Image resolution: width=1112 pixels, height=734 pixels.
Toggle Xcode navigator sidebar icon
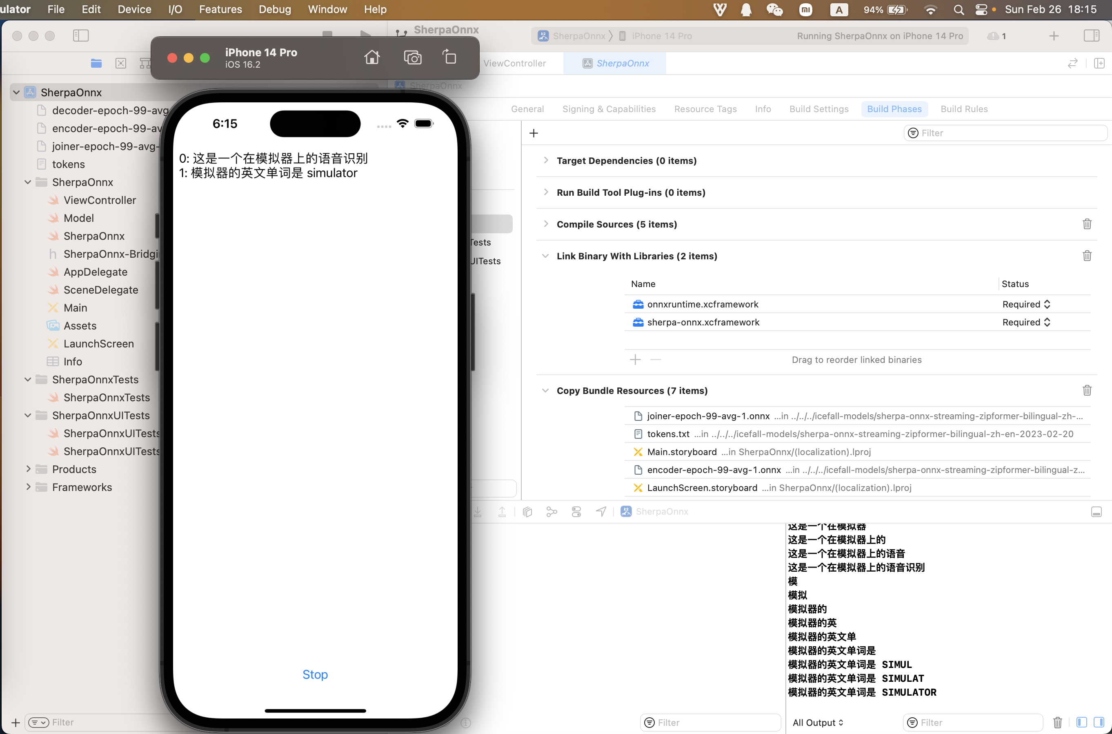pyautogui.click(x=80, y=35)
